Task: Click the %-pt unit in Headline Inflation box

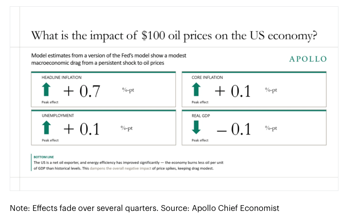Action: pos(128,90)
